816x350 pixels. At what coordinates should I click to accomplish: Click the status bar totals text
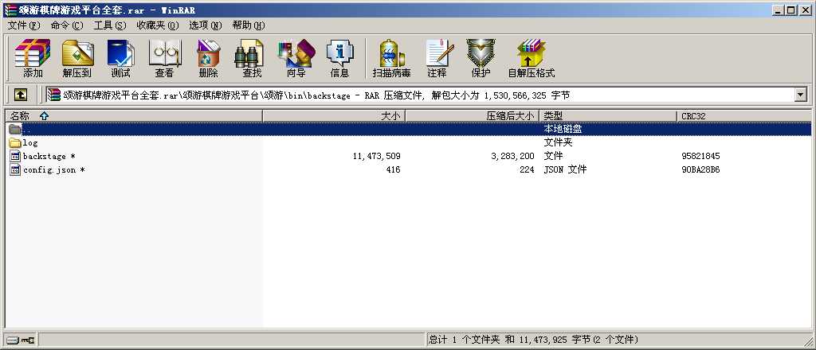click(533, 340)
